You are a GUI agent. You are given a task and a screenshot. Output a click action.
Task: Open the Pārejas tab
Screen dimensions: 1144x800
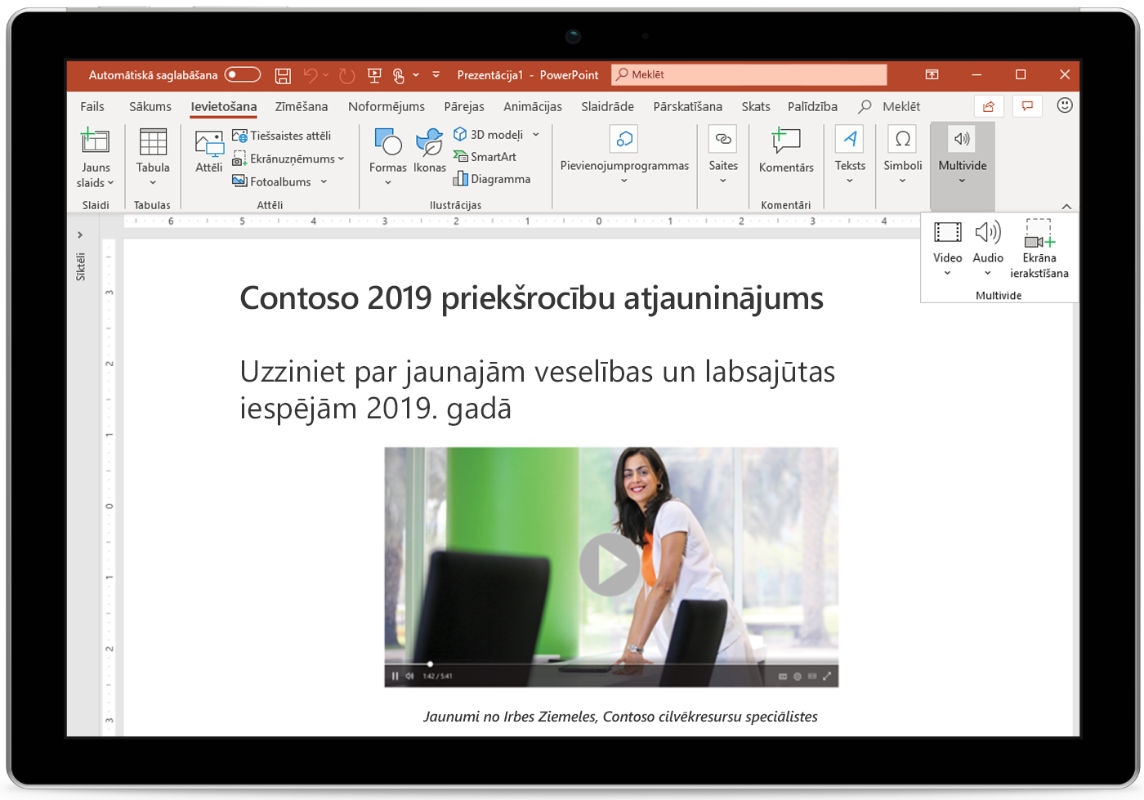tap(464, 106)
